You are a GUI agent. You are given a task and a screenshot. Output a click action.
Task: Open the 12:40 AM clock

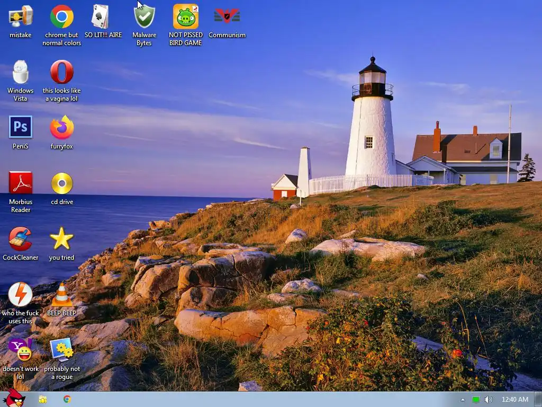click(x=514, y=400)
